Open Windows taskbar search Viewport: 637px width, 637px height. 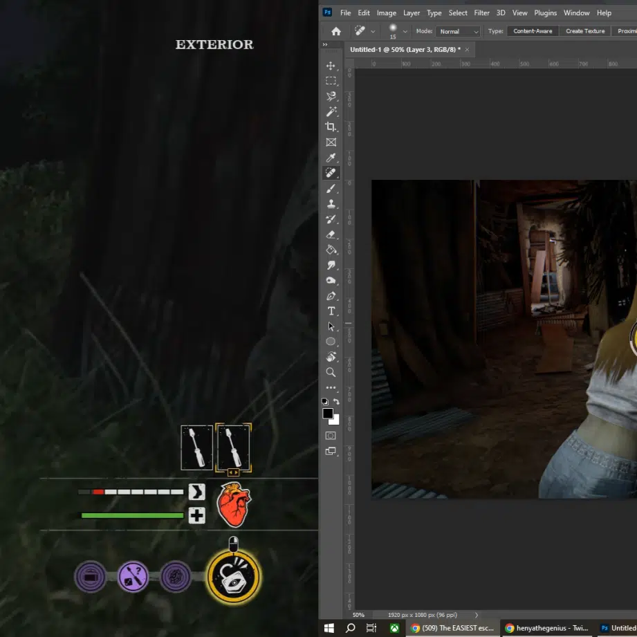(350, 628)
